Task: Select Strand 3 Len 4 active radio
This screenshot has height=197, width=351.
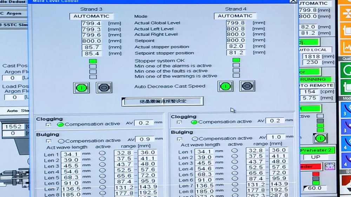Action: [x=102, y=170]
